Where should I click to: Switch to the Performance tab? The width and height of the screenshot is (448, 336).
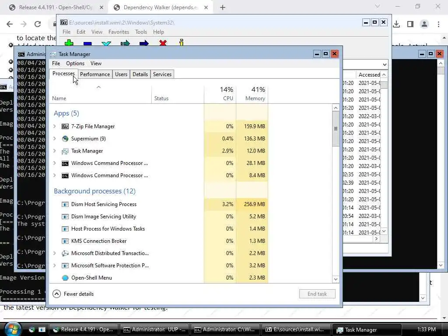95,74
